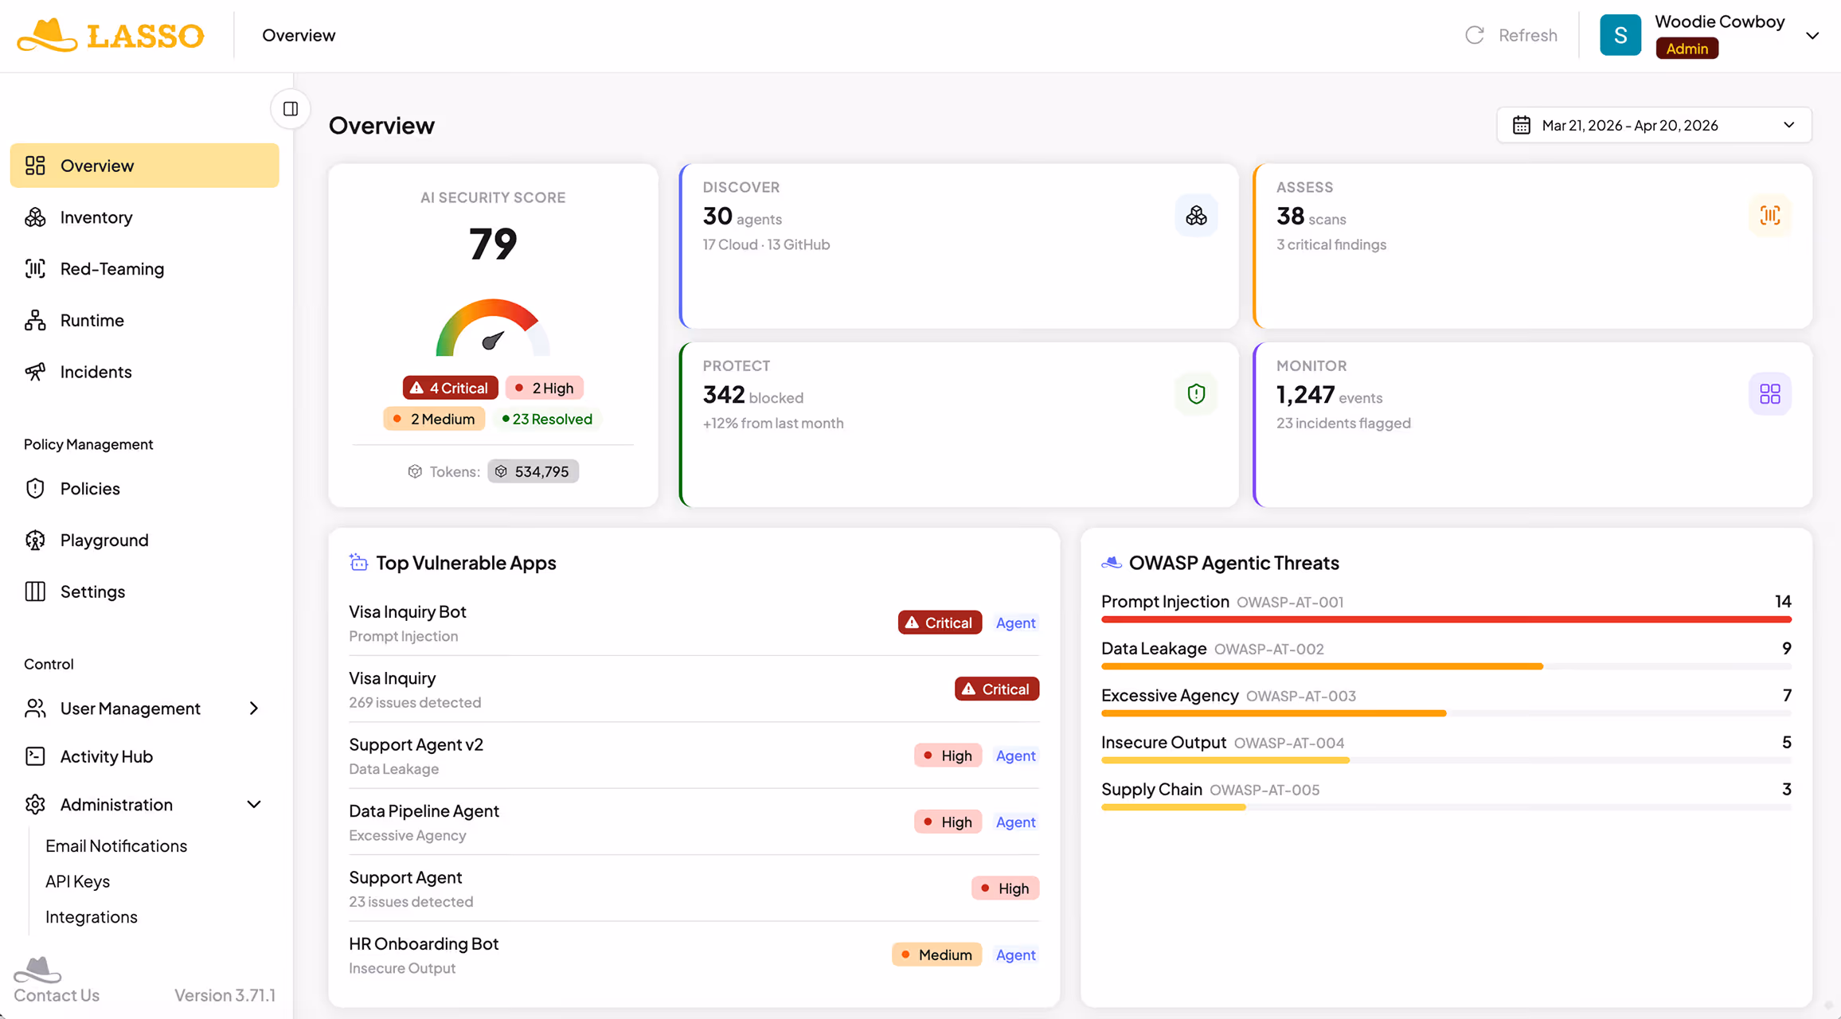Screen dimensions: 1841x1019
Task: Click the calendar icon in date picker
Action: click(x=1522, y=125)
